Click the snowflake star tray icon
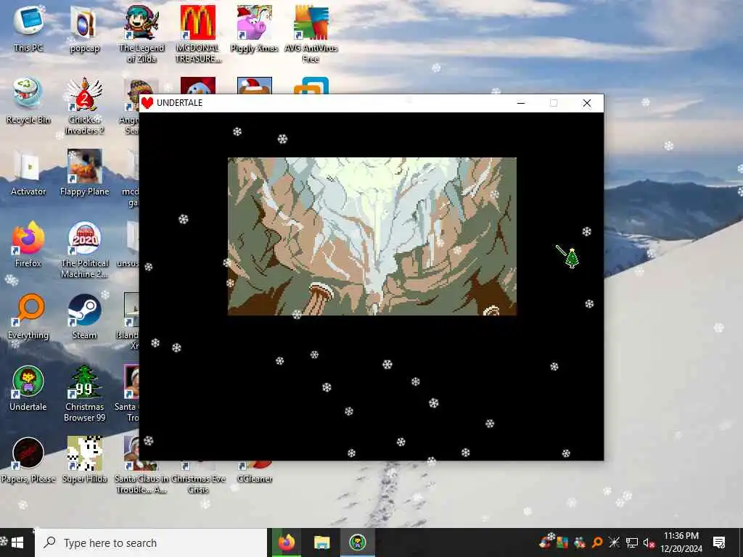This screenshot has height=557, width=743. pos(614,542)
